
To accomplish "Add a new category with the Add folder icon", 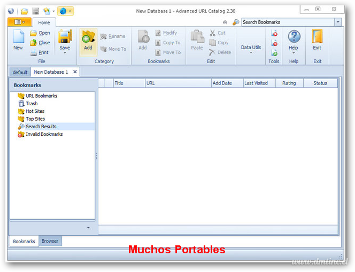I will tap(88, 36).
